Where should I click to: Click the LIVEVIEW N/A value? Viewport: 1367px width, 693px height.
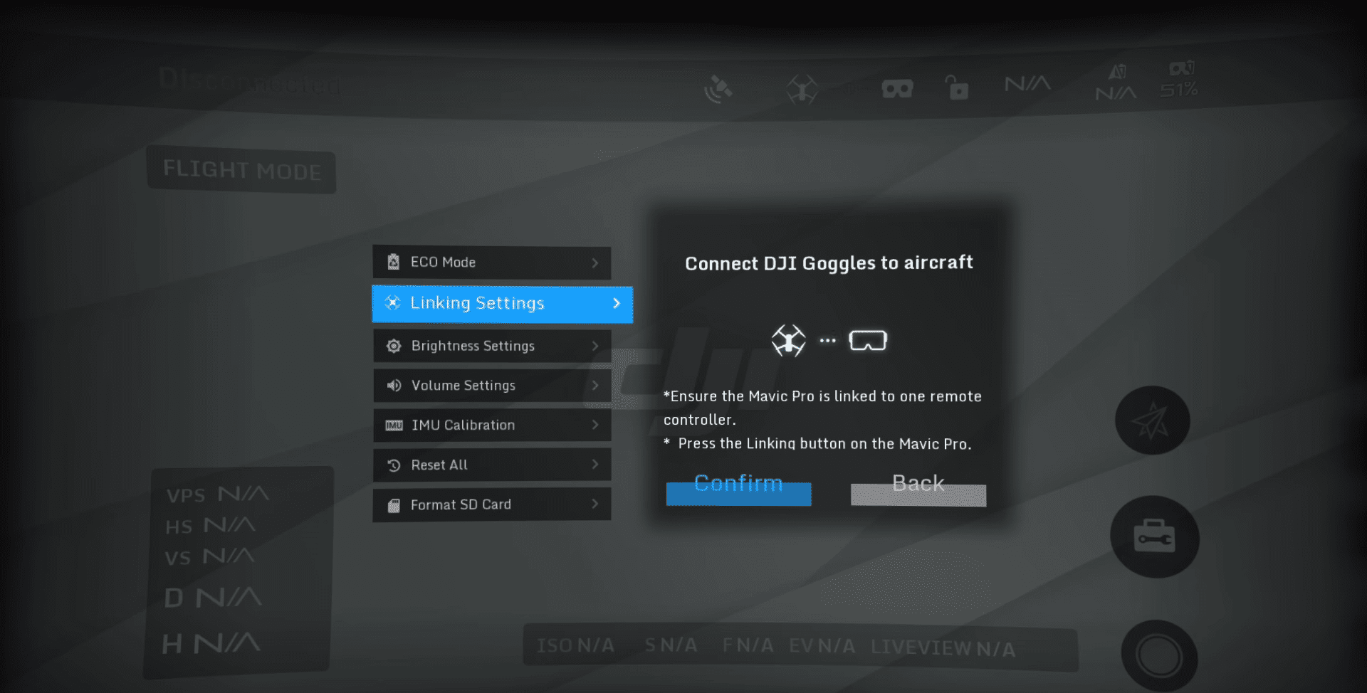(x=943, y=648)
